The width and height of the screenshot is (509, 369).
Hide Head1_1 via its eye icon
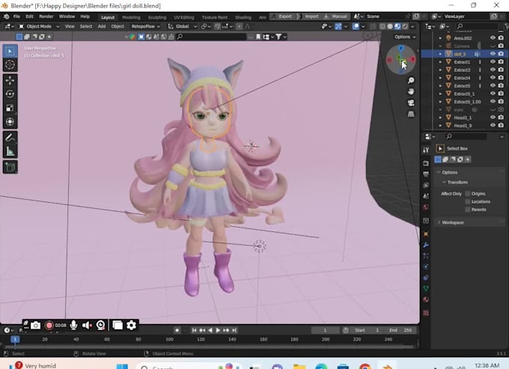493,118
